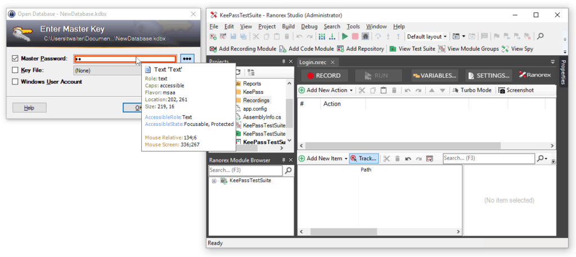Open View Test Suite from toolbar

(412, 49)
